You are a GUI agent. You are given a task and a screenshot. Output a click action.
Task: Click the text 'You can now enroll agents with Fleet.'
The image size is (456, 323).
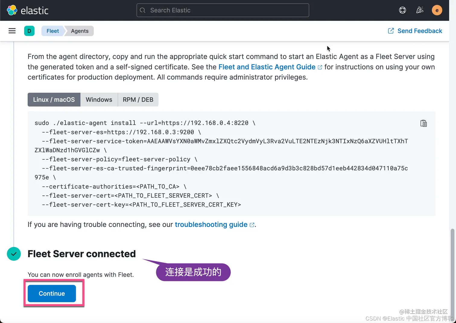pyautogui.click(x=81, y=275)
